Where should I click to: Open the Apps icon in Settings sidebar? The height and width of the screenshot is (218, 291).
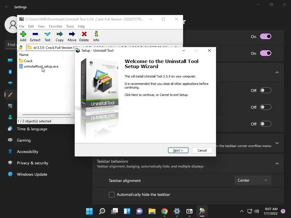point(10,106)
